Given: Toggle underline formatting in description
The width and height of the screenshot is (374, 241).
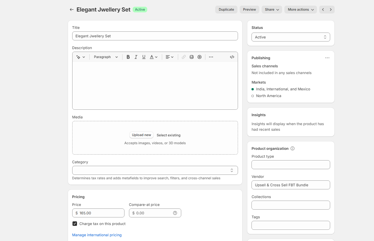Looking at the screenshot, I should 144,57.
